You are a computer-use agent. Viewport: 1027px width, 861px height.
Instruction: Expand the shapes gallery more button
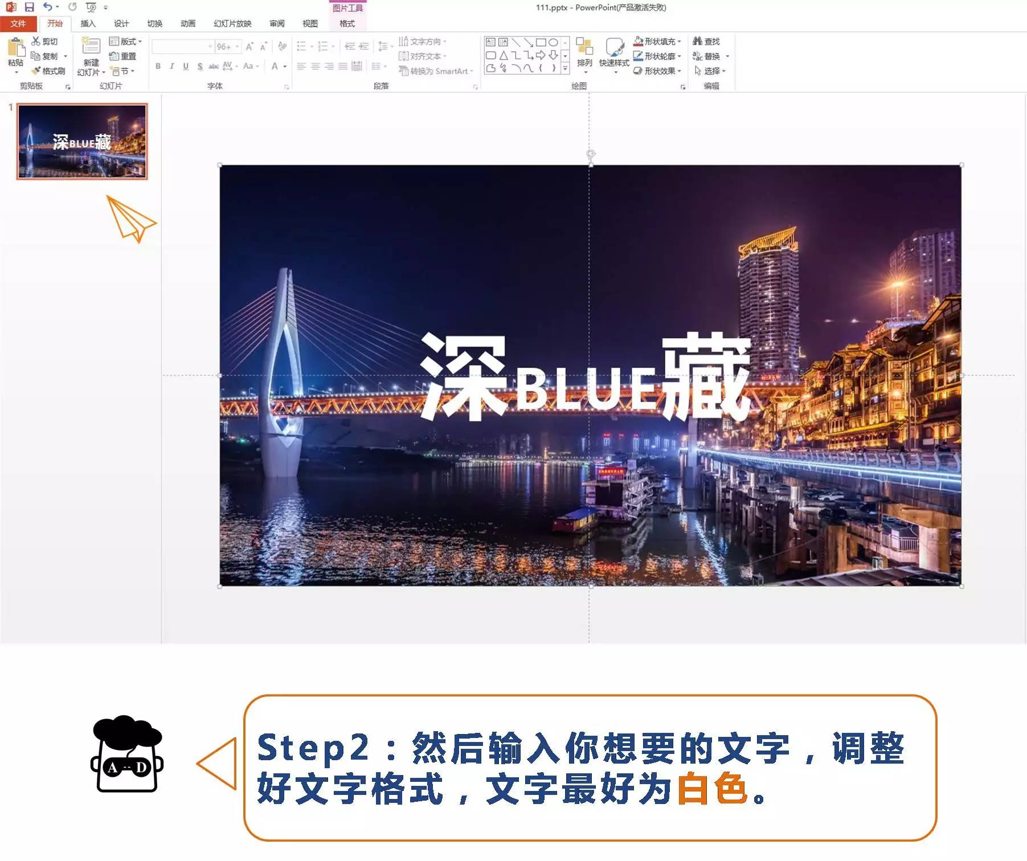(x=565, y=68)
